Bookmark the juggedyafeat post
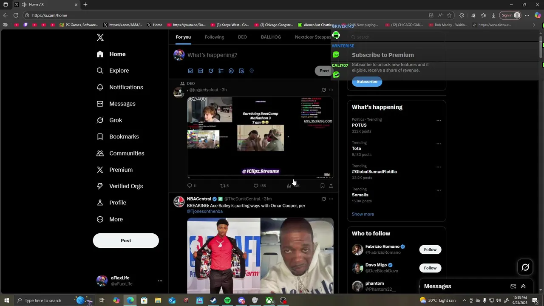The height and width of the screenshot is (306, 544). pyautogui.click(x=323, y=186)
